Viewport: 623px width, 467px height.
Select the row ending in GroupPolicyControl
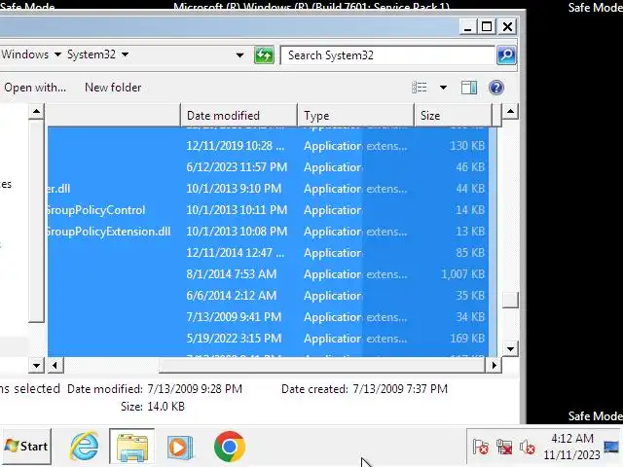(x=269, y=210)
